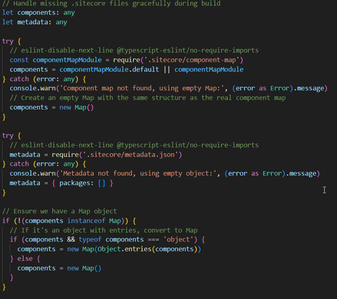Click 'componentMapModule.default' in the assignment line

click(109, 69)
